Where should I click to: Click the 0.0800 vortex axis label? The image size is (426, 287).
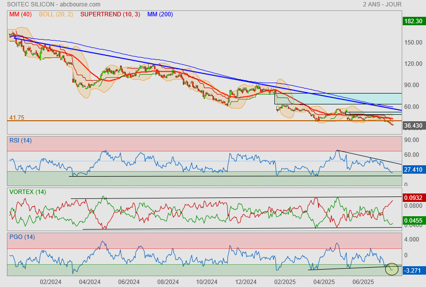pyautogui.click(x=413, y=206)
